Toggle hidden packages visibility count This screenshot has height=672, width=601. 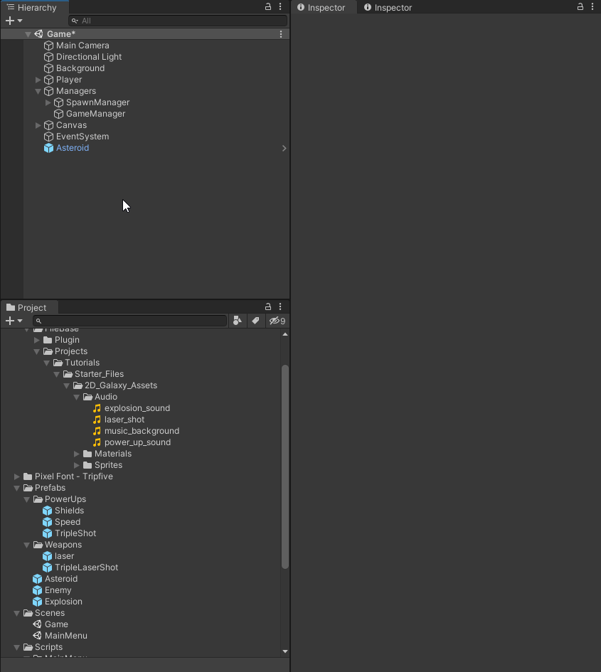pyautogui.click(x=277, y=321)
